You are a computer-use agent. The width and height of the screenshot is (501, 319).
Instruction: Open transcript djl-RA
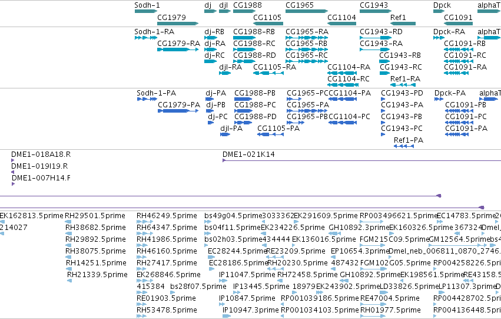point(230,67)
